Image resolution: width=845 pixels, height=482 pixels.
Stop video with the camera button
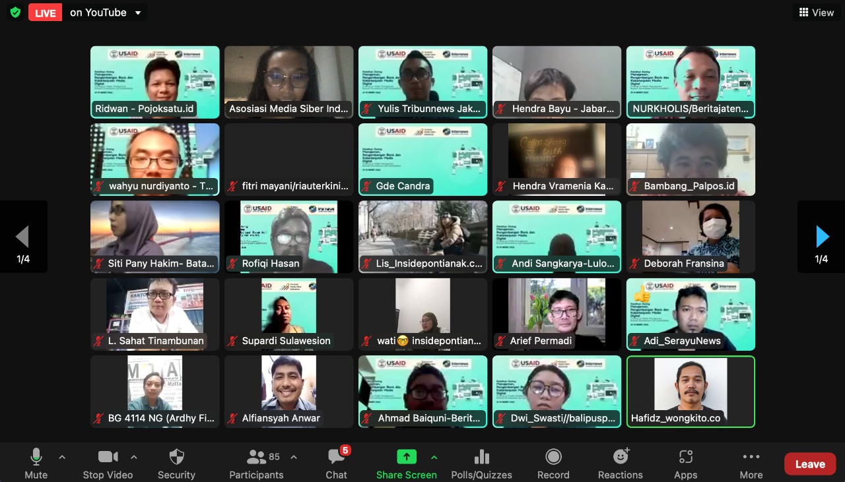tap(108, 464)
